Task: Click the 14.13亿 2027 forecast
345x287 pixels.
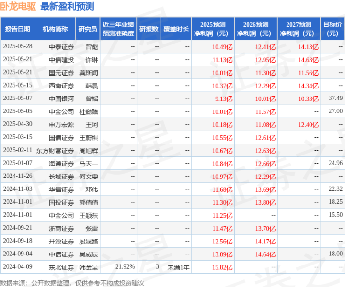Action: (x=308, y=47)
